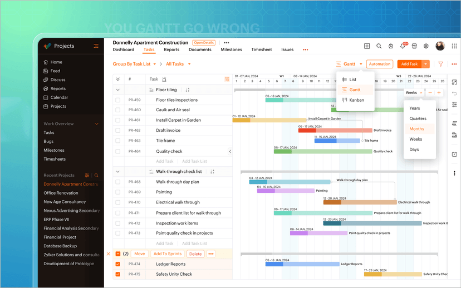Open the user profile avatar
The image size is (461, 288).
[x=440, y=46]
